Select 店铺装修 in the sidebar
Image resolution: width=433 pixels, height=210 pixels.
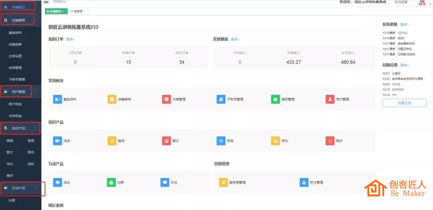15,44
